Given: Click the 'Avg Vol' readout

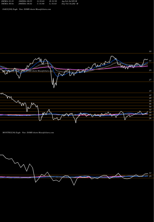Looking at the screenshot, I should (x=69, y=1).
